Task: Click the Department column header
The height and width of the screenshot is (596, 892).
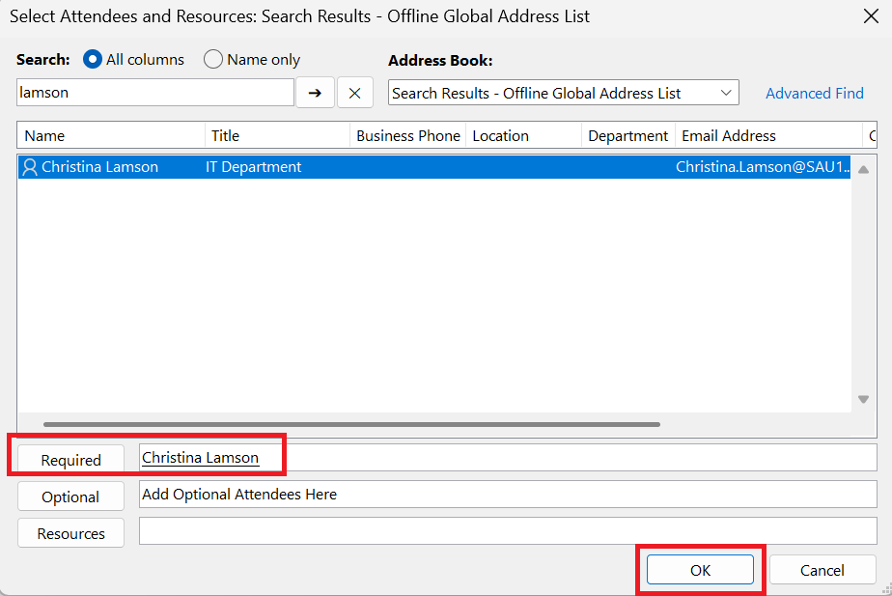Action: [627, 135]
